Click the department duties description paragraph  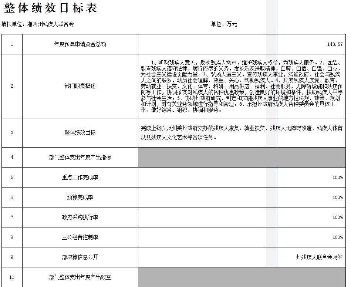point(241,86)
